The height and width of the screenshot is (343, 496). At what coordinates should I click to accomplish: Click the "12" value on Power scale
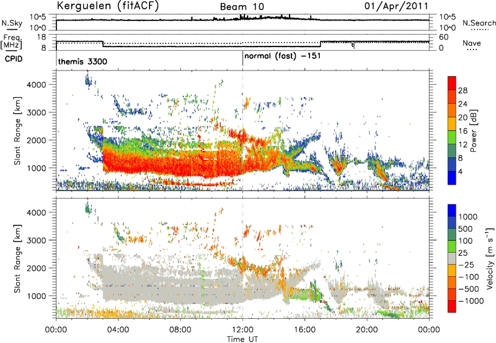(463, 145)
